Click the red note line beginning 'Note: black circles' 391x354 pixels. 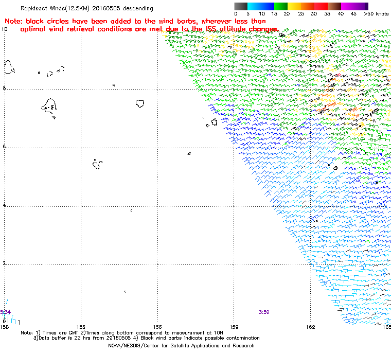coord(135,21)
